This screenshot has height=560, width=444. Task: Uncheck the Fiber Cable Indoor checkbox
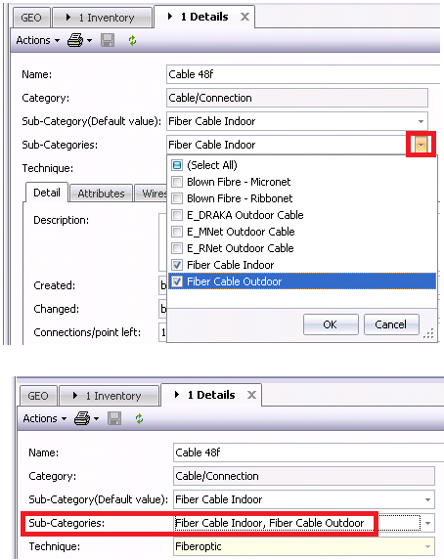coord(177,265)
